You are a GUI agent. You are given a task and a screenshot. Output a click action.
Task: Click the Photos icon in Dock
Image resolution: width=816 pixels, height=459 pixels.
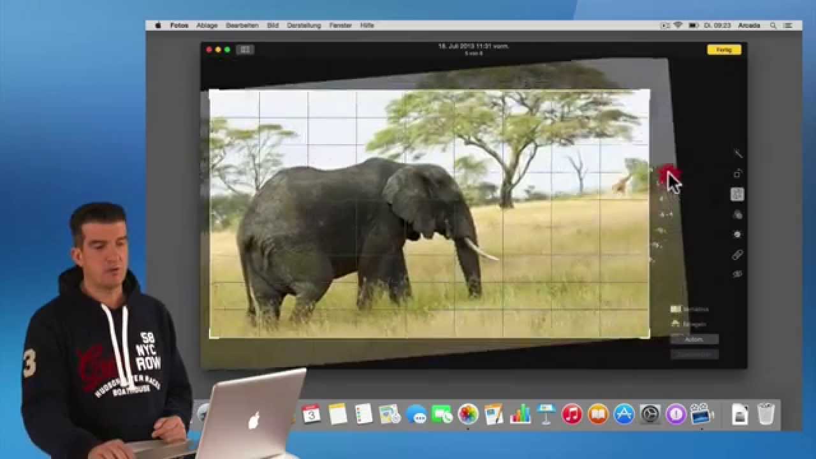tap(468, 414)
